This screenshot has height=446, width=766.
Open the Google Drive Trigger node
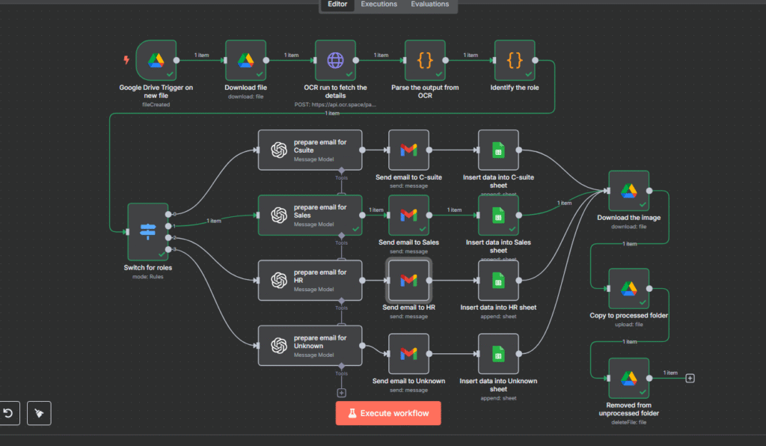point(156,60)
